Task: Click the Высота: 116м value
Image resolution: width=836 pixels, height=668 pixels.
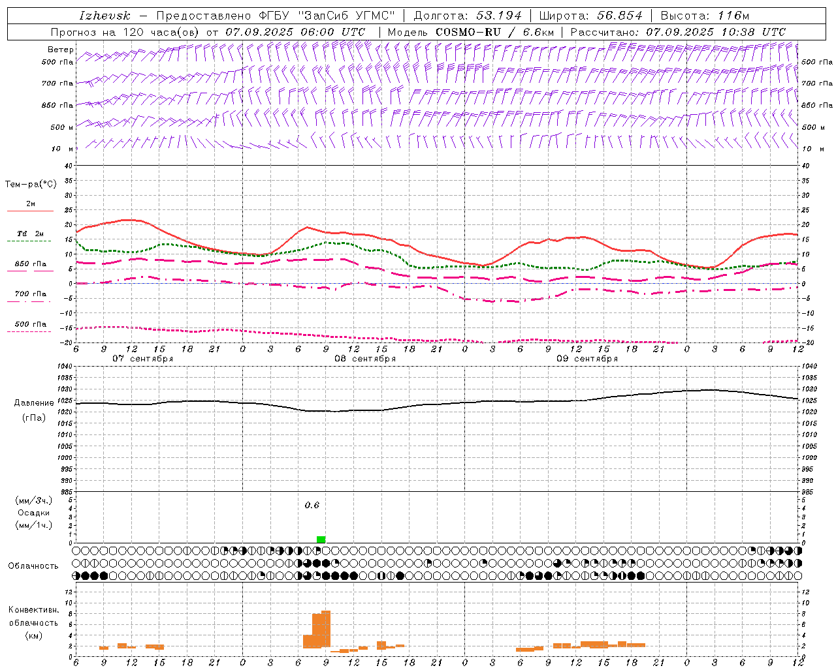Action: pos(705,16)
